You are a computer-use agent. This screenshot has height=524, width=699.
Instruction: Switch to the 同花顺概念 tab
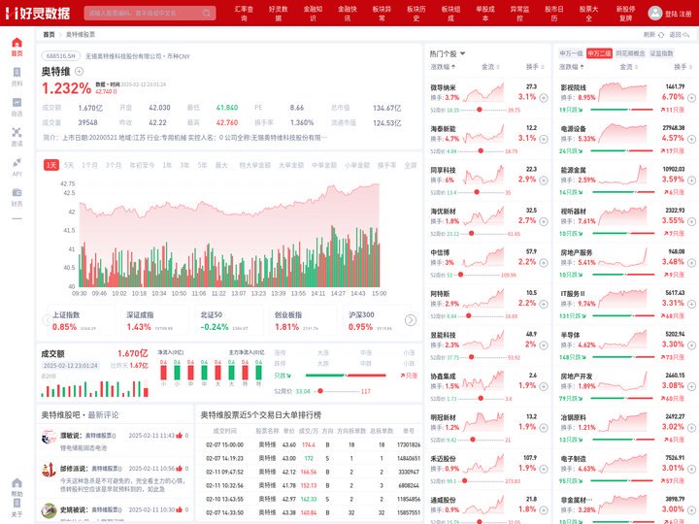(x=630, y=53)
